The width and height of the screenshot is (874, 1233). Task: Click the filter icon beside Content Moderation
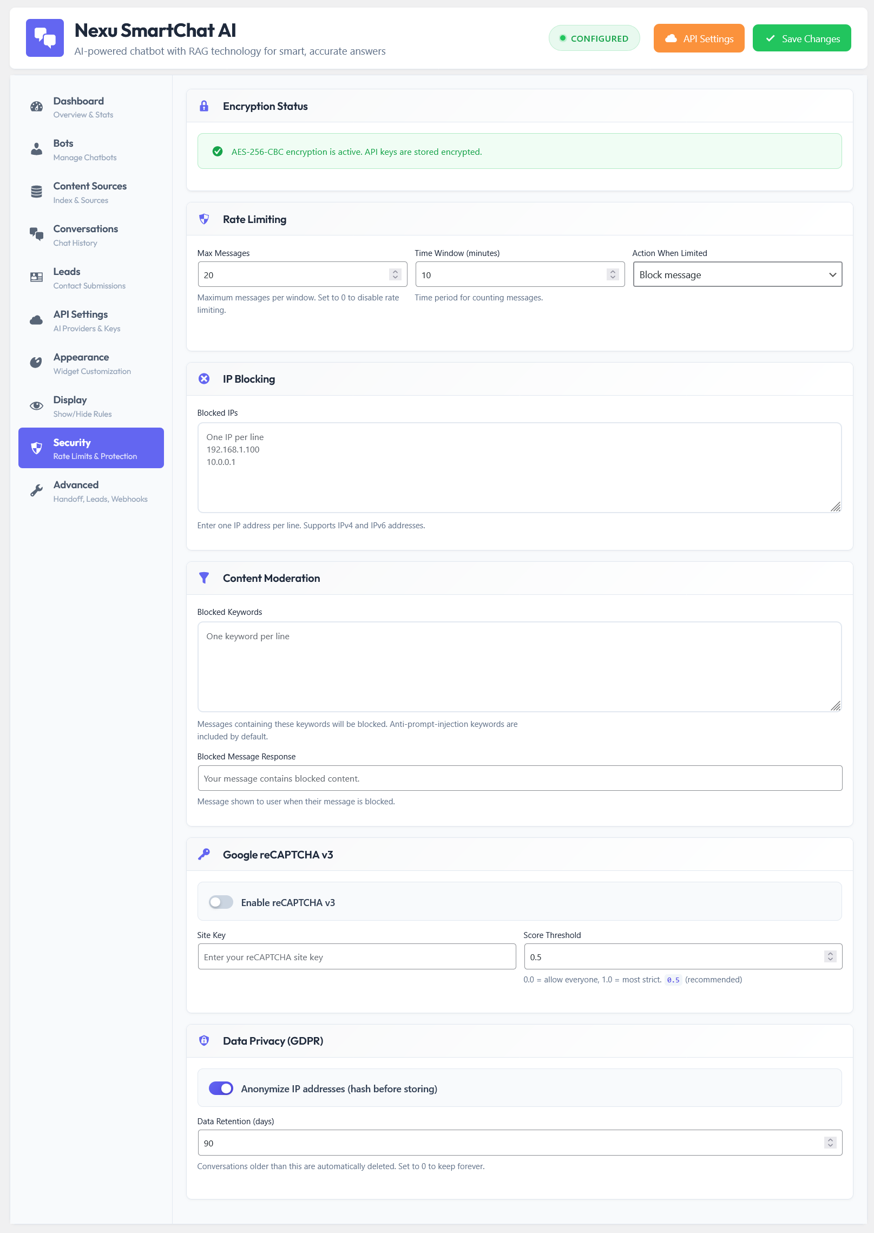[x=204, y=578]
